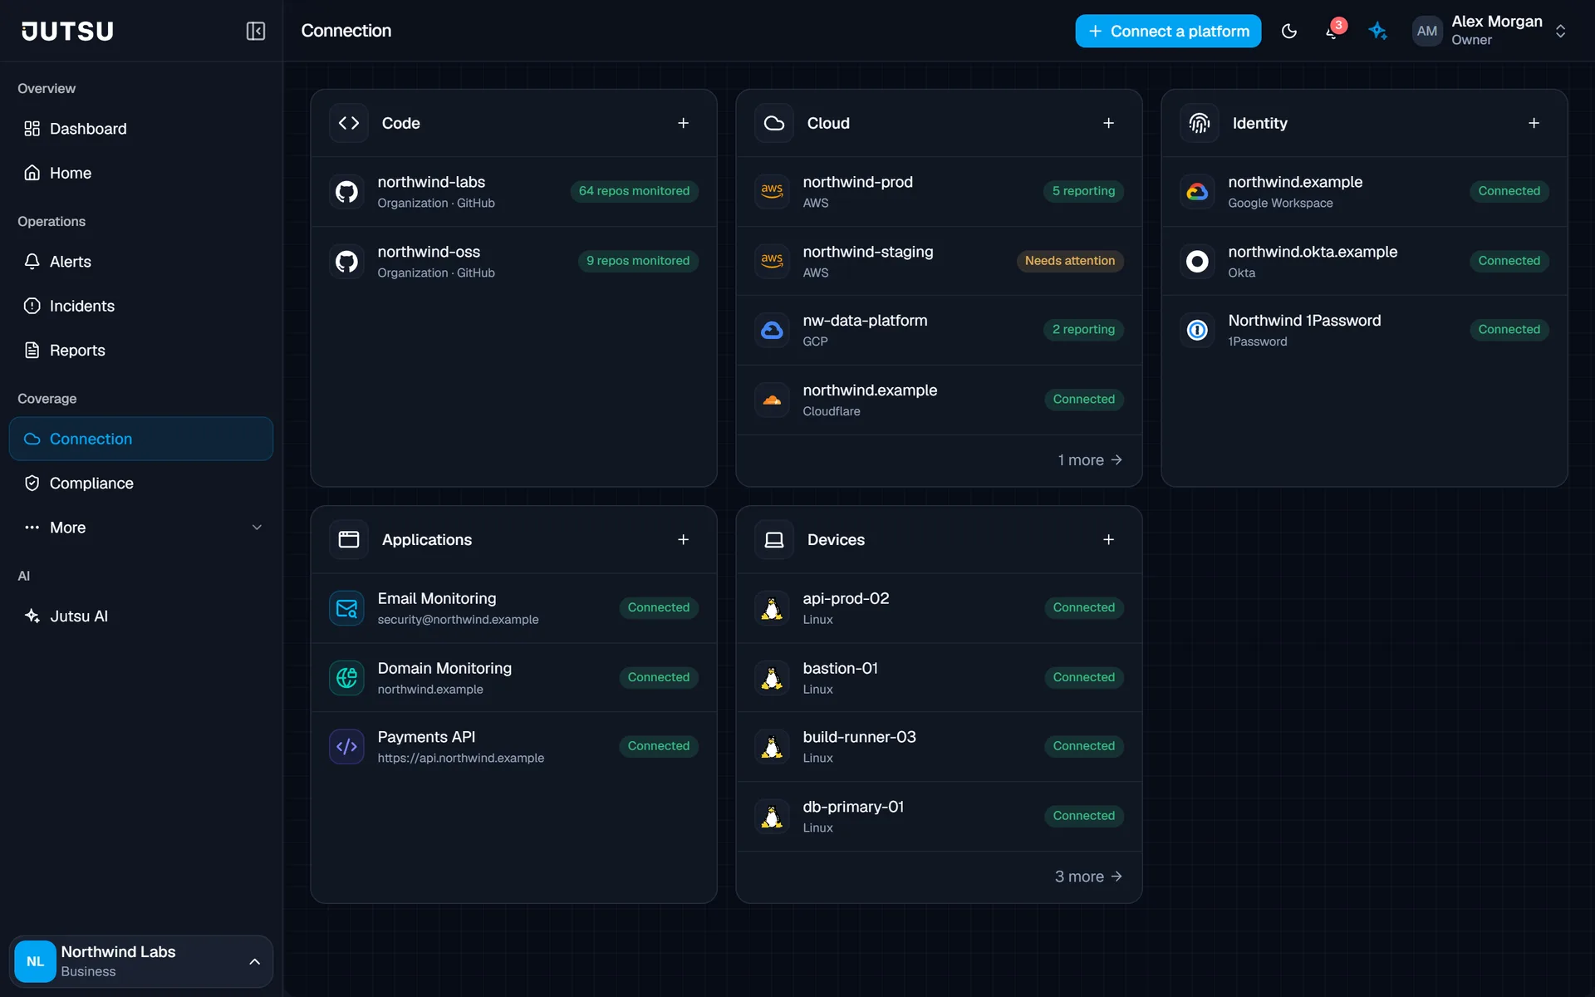1595x997 pixels.
Task: Click Needs attention badge
Action: coord(1070,261)
